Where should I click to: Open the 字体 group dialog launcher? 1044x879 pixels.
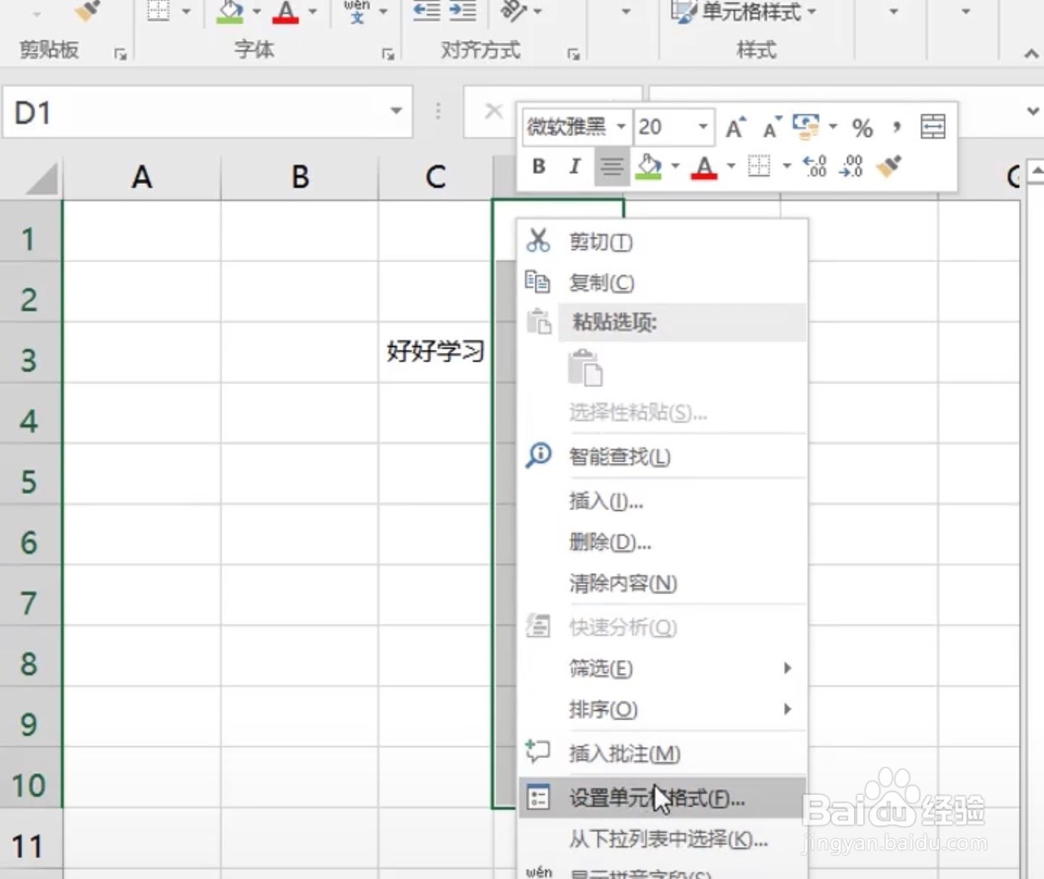pyautogui.click(x=388, y=53)
